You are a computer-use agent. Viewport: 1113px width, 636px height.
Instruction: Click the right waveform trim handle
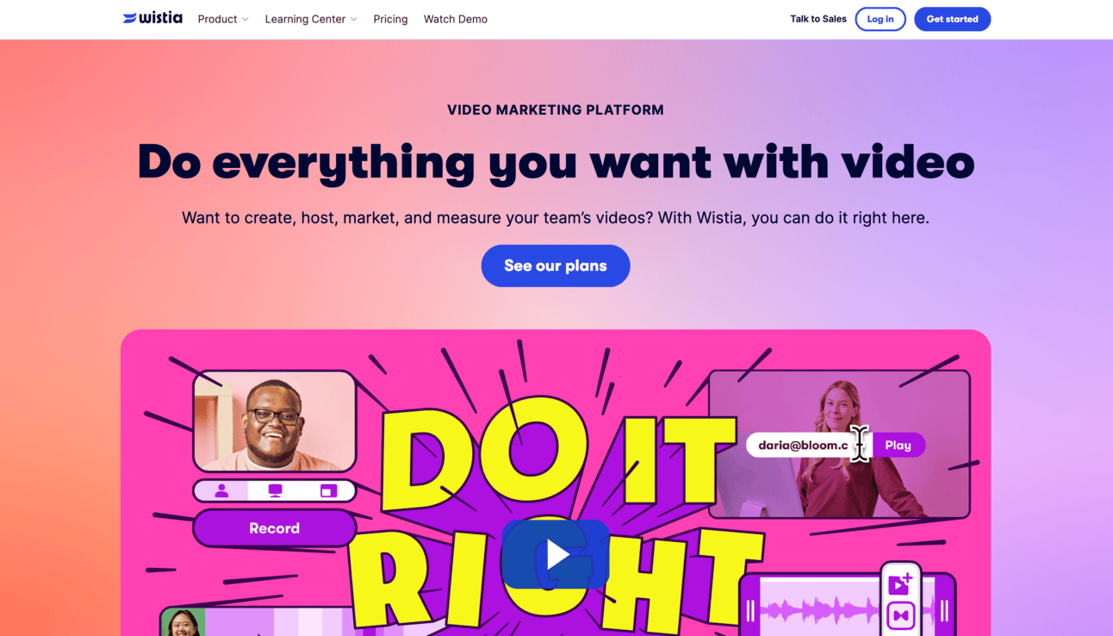pos(945,611)
